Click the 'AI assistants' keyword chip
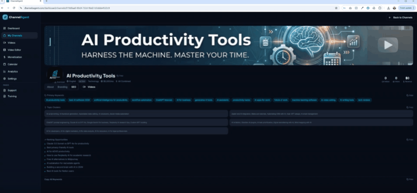This screenshot has width=417, height=193. coord(223,100)
